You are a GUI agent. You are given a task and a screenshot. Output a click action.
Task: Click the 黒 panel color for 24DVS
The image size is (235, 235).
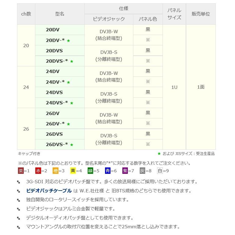[x=148, y=92]
